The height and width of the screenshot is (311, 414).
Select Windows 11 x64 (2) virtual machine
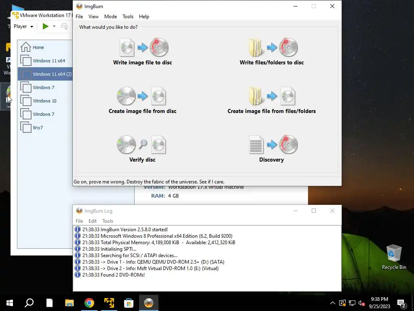pyautogui.click(x=45, y=74)
